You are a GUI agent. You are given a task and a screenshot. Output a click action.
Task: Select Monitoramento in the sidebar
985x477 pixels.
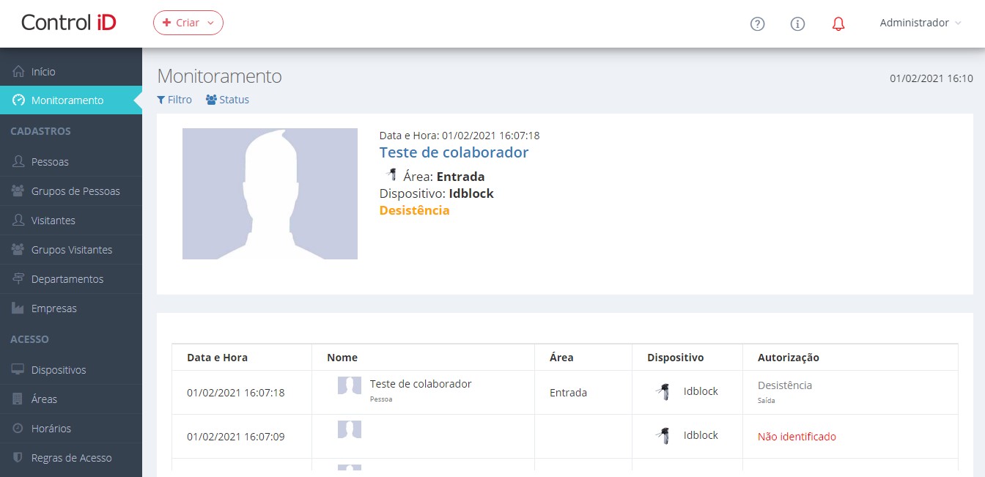(71, 100)
